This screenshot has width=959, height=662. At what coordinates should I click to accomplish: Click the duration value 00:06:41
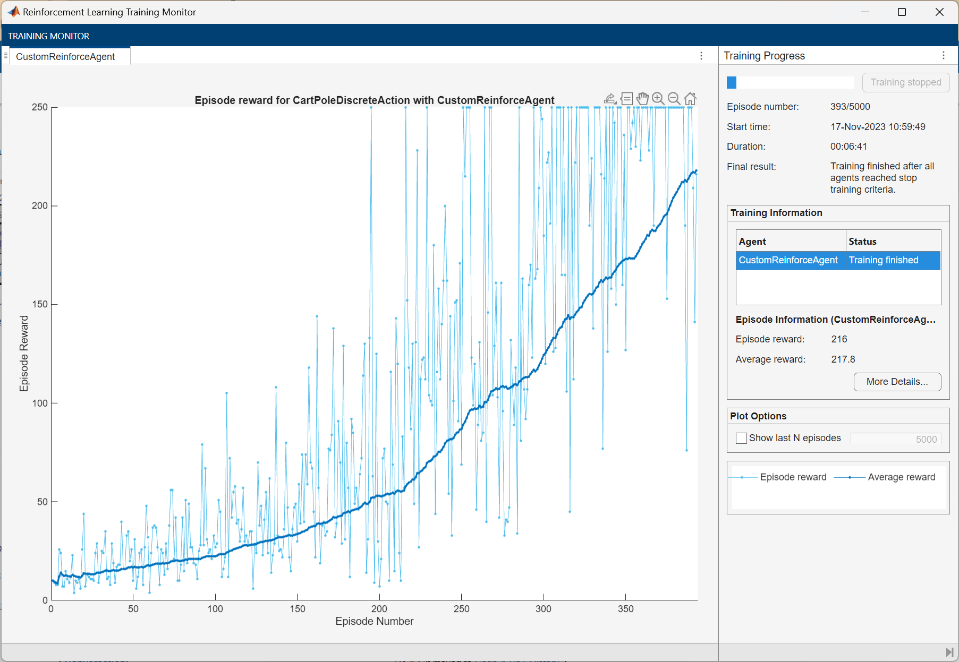[x=848, y=147]
